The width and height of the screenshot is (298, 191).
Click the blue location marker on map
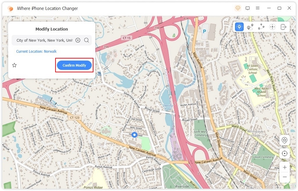click(x=135, y=135)
